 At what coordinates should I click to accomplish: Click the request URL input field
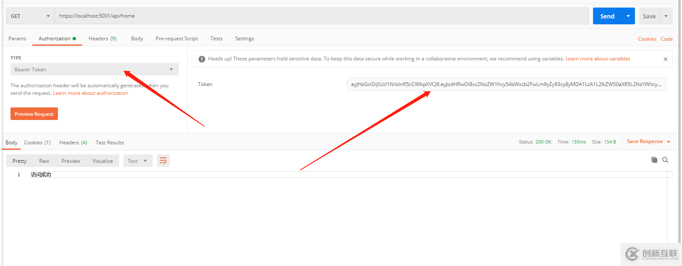point(321,16)
